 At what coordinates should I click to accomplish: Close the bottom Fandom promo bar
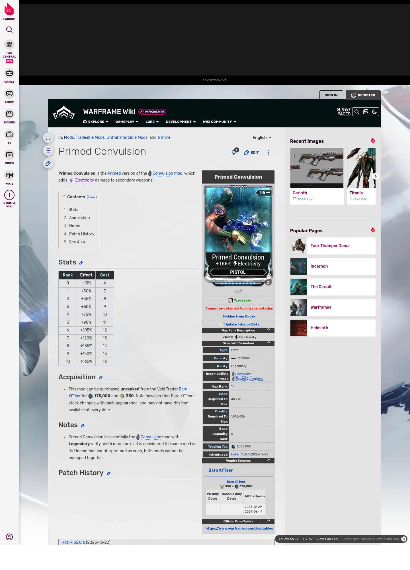[404, 539]
